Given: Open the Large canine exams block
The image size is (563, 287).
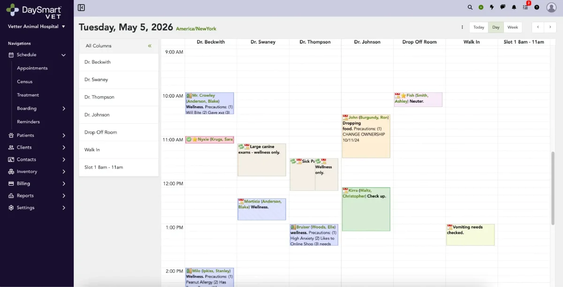Looking at the screenshot, I should point(262,159).
